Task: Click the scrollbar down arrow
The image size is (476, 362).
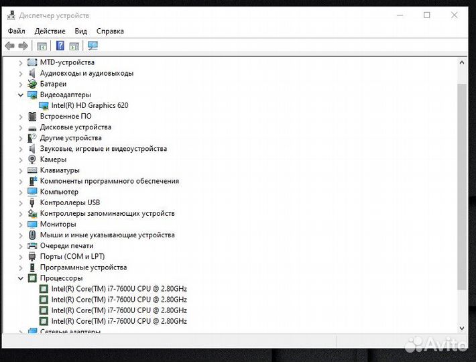Action: pyautogui.click(x=462, y=328)
